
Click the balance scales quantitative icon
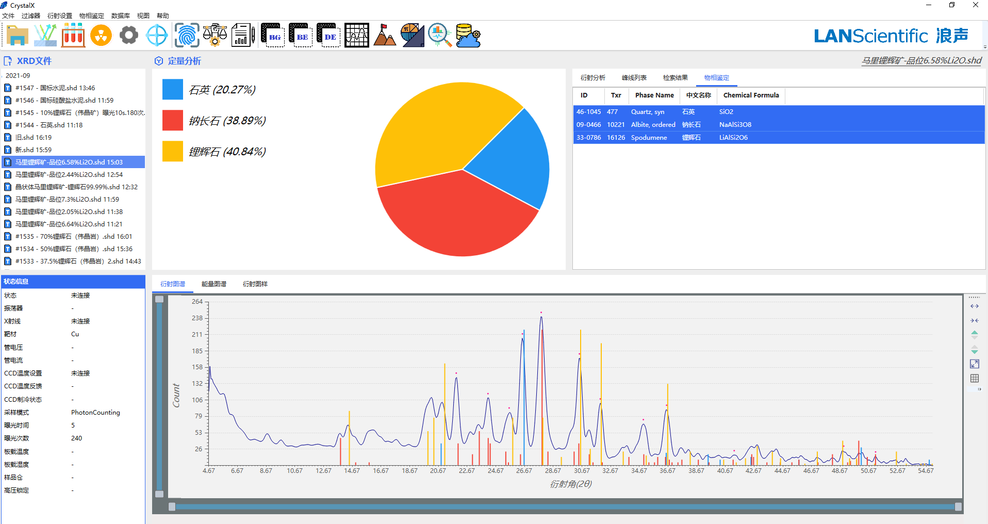pos(215,36)
